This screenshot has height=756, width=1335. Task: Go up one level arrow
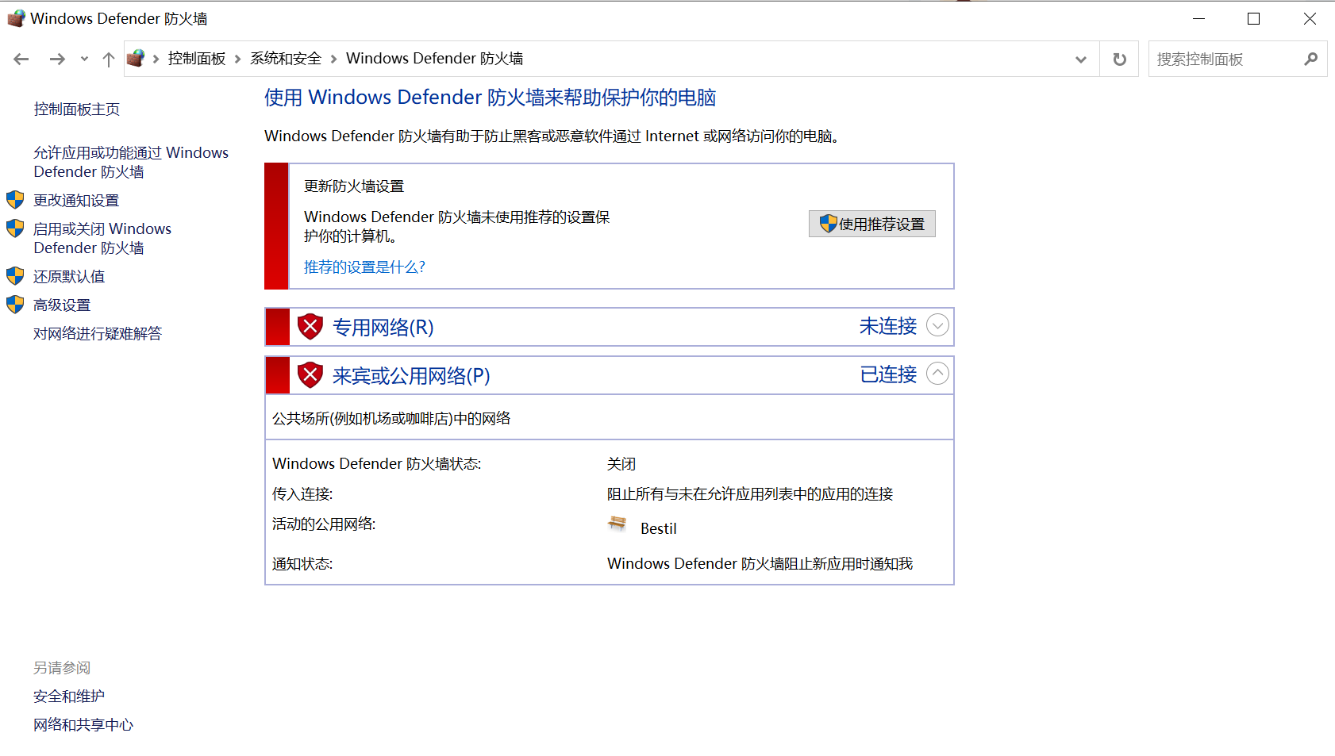point(109,59)
